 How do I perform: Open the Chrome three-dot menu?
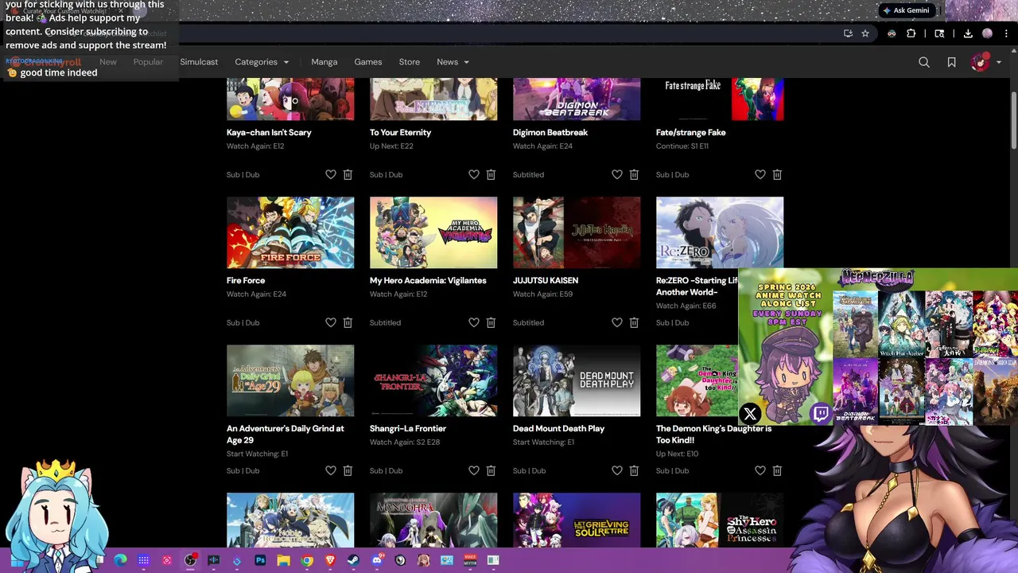(x=1007, y=33)
